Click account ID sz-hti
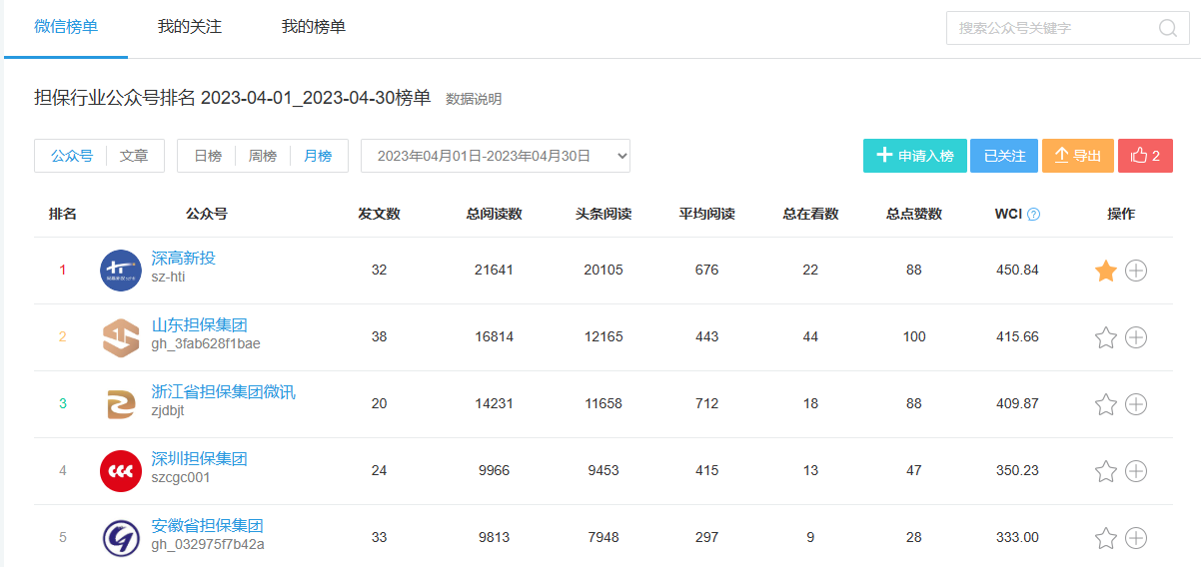 click(169, 278)
